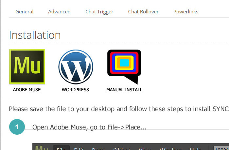Click the 'Please save the file' instruction text
Screen dimensions: 229x150
pos(119,109)
